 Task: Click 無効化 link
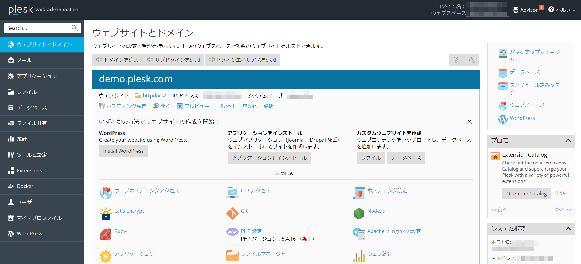250,106
